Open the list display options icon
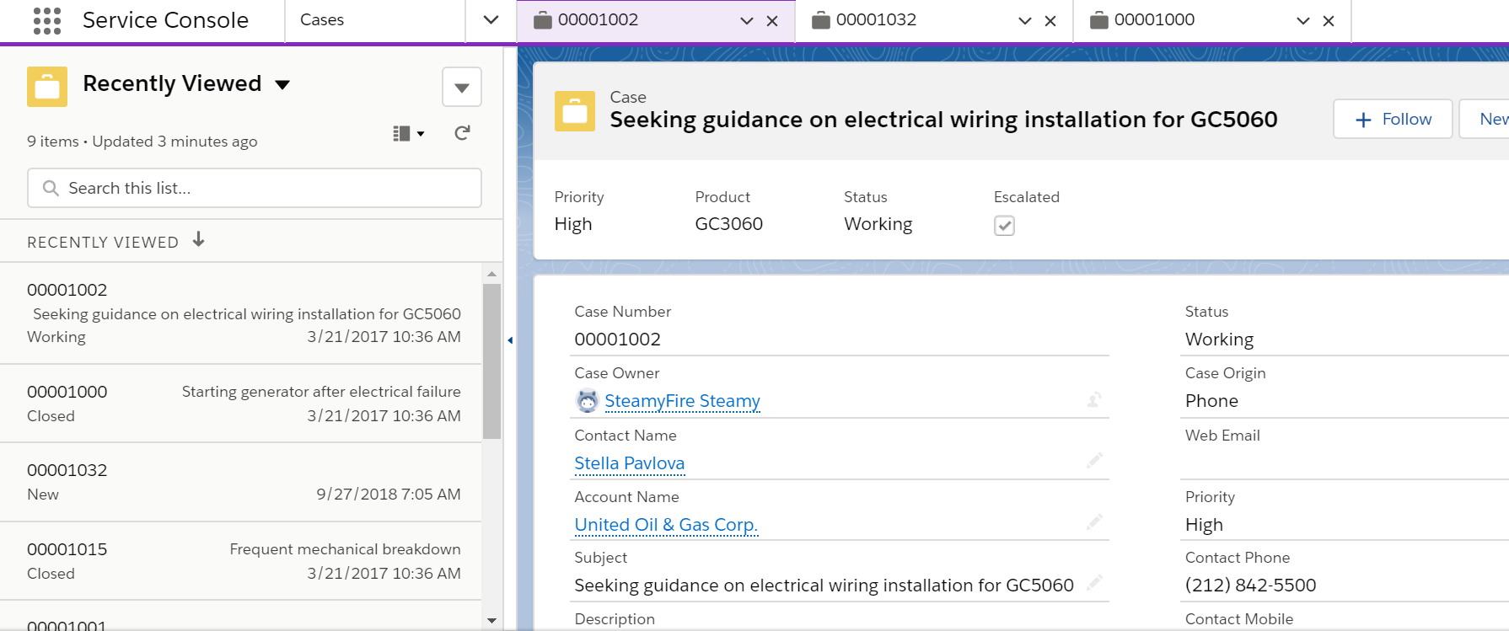1509x631 pixels. 409,133
